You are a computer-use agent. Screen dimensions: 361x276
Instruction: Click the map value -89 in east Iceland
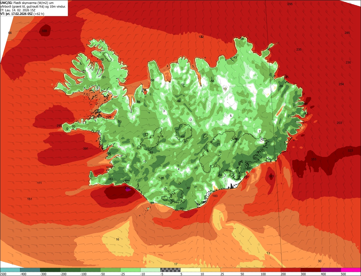[x=281, y=86]
